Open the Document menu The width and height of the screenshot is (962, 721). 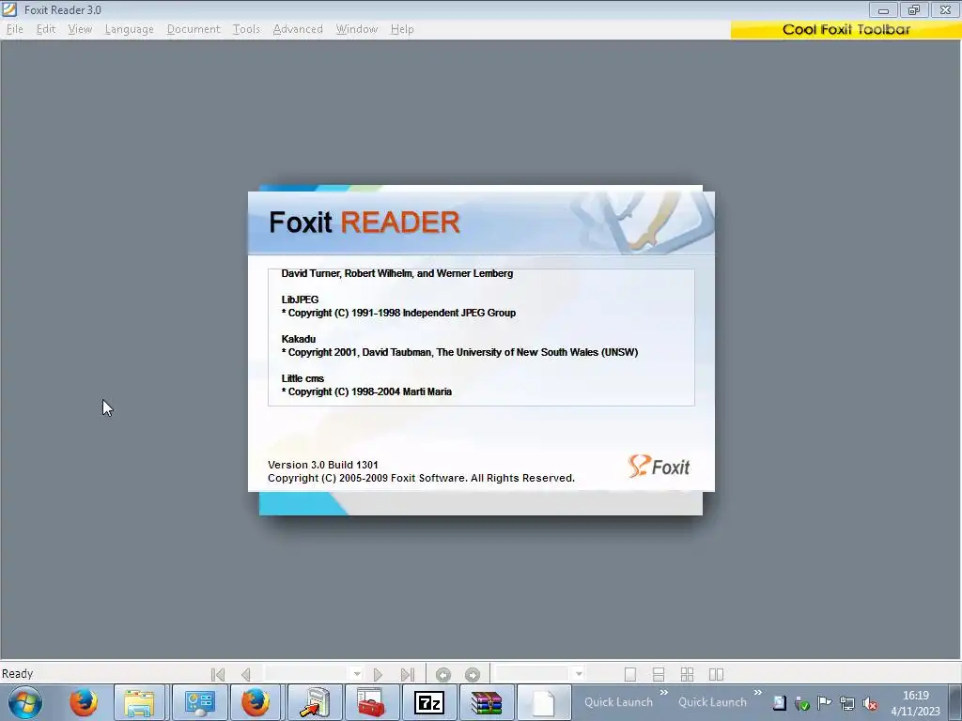(194, 29)
